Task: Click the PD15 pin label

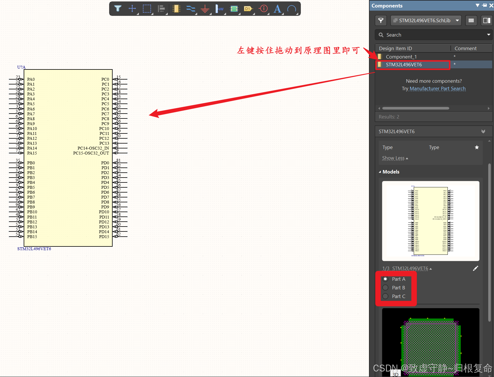Action: pos(104,237)
